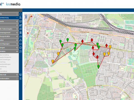Select the crossed tools administration icon
Image resolution: width=134 pixels, height=100 pixels.
pos(21,51)
